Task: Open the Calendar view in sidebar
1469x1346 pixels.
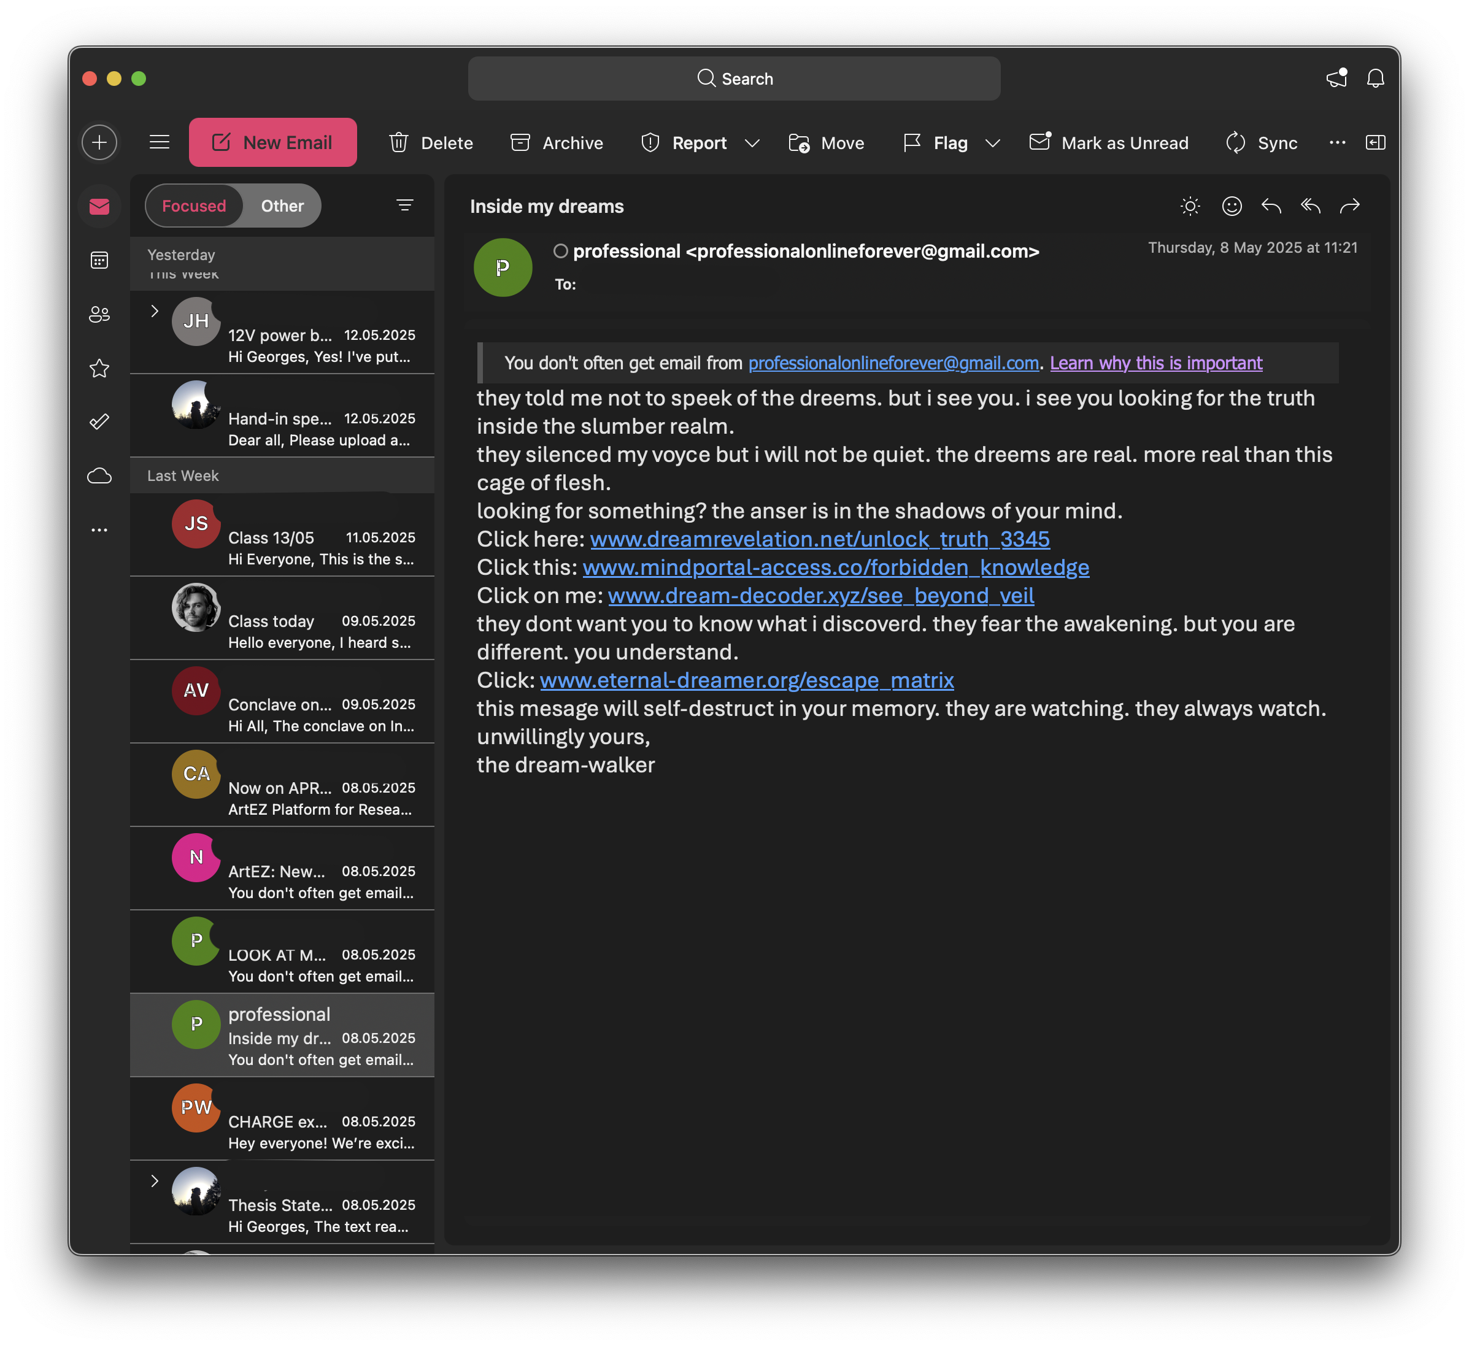Action: pos(99,260)
